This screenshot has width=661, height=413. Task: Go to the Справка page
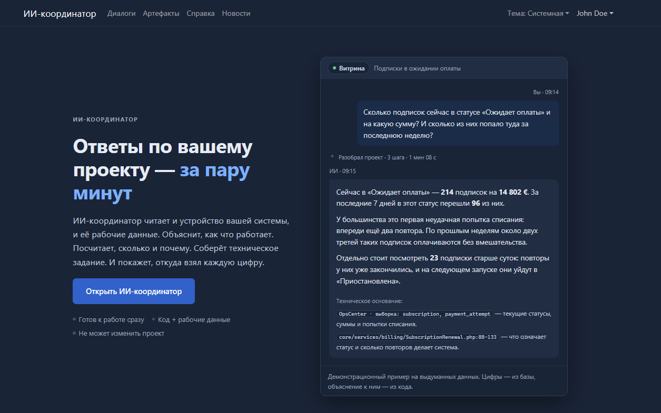(201, 13)
